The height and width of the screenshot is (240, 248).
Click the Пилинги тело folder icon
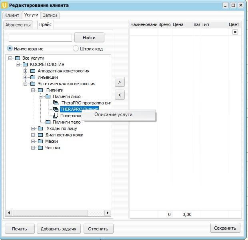(48, 122)
